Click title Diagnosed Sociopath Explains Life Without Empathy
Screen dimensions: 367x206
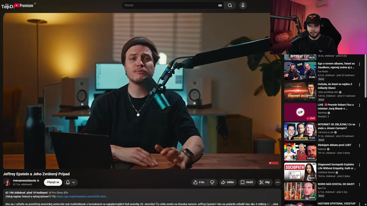click(x=337, y=167)
